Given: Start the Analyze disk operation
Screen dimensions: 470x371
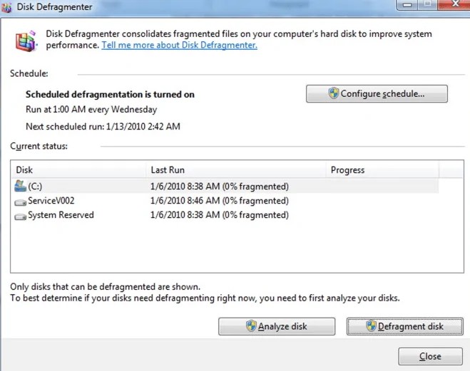Looking at the screenshot, I should tap(277, 326).
